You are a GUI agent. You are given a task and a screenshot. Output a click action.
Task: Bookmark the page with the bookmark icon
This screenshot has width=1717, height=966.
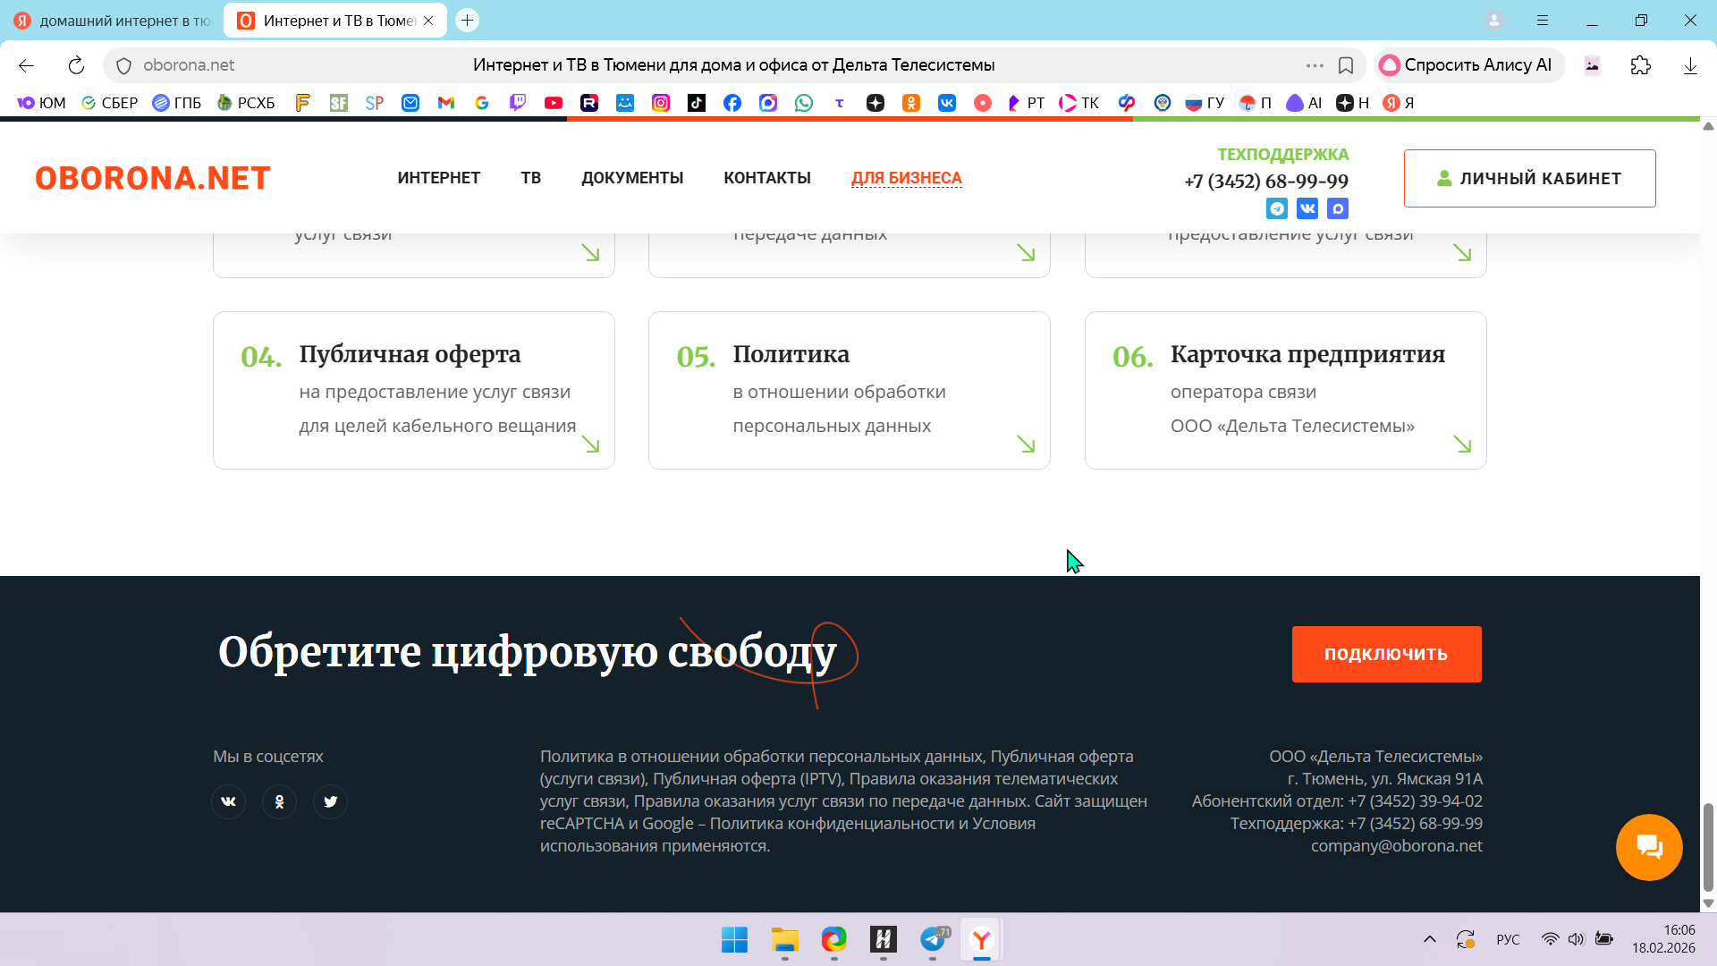tap(1345, 65)
